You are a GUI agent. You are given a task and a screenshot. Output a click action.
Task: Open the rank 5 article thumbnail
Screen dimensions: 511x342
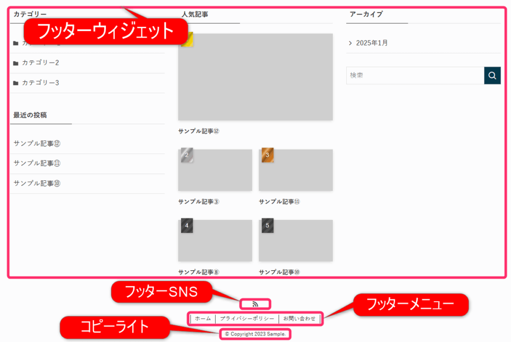[295, 240]
